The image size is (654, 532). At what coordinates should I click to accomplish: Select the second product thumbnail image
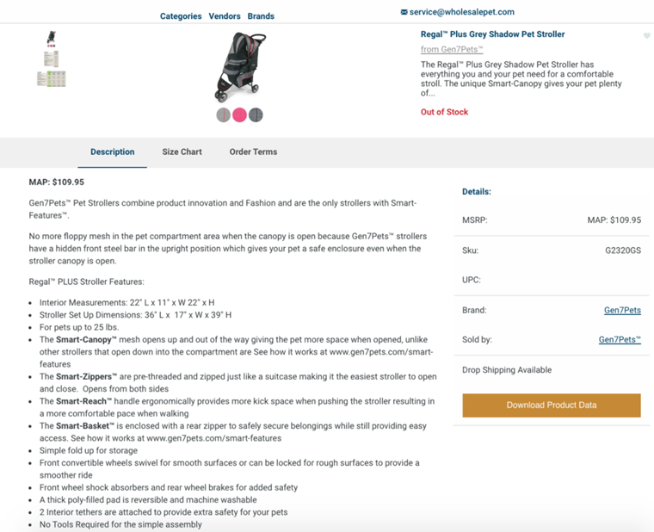[x=52, y=59]
